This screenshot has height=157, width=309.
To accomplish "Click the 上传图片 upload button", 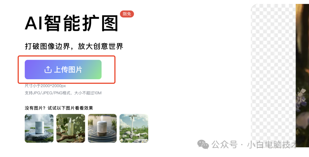I will click(63, 69).
